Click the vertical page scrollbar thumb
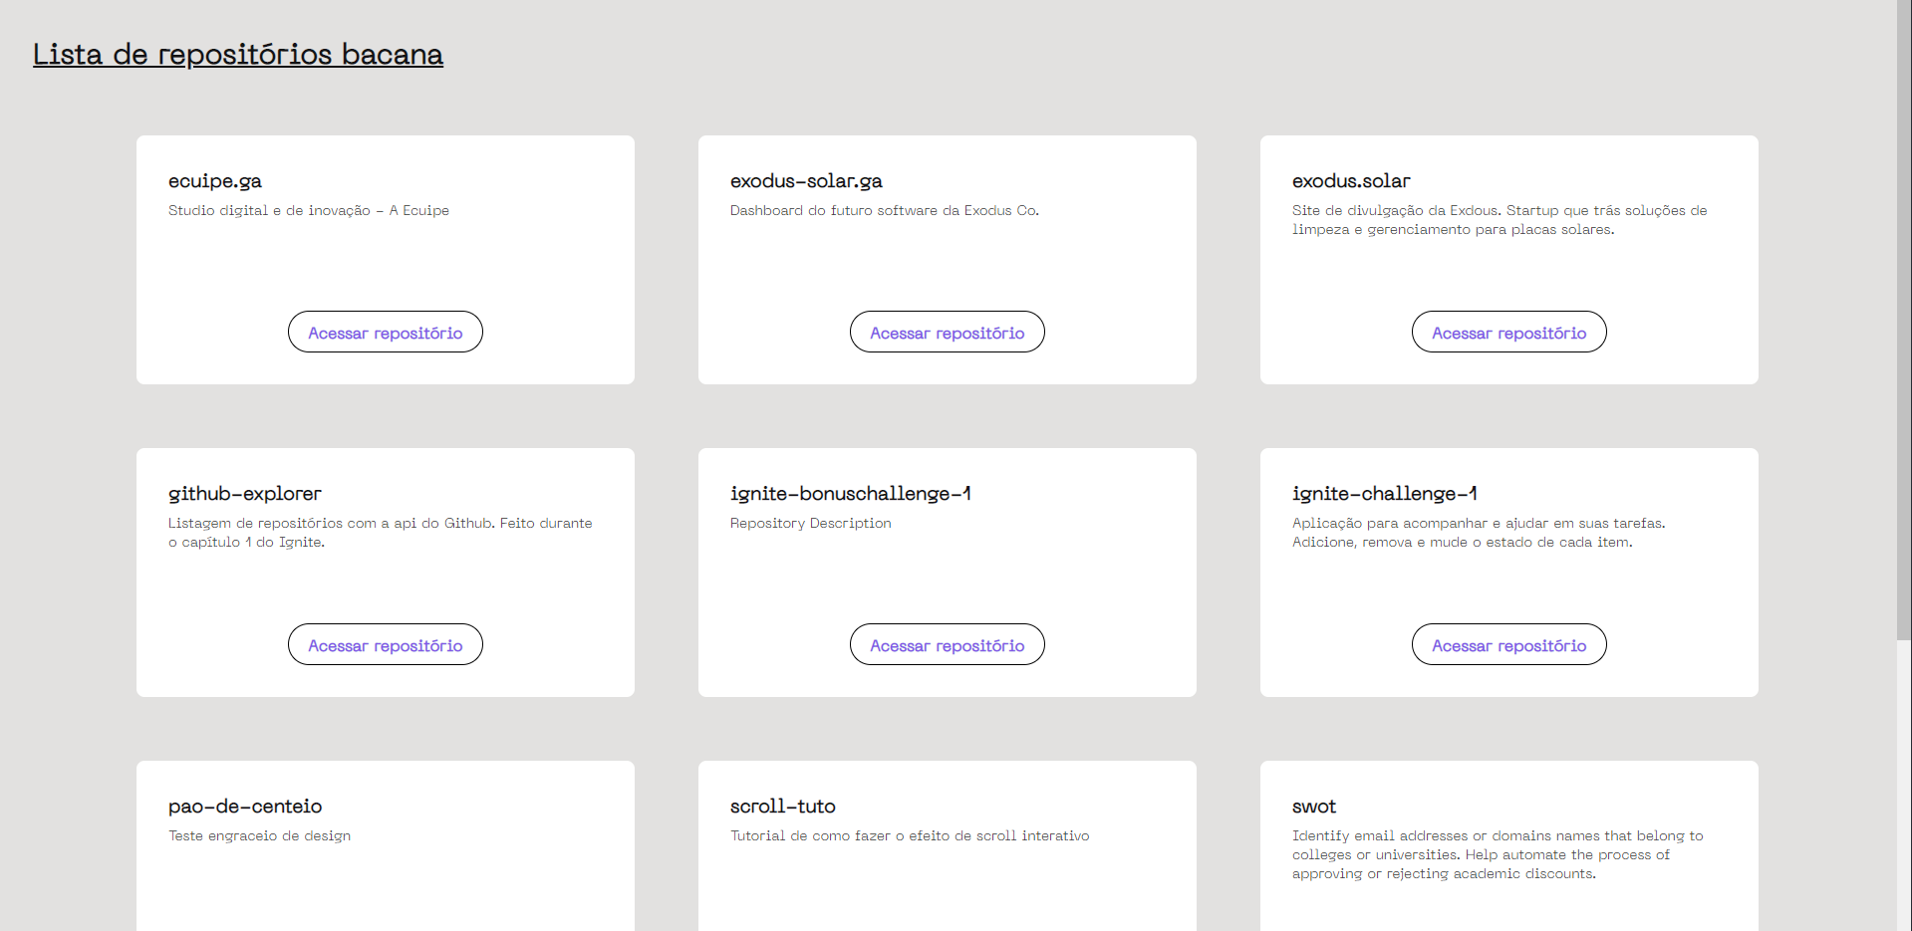The height and width of the screenshot is (931, 1912). [1904, 319]
